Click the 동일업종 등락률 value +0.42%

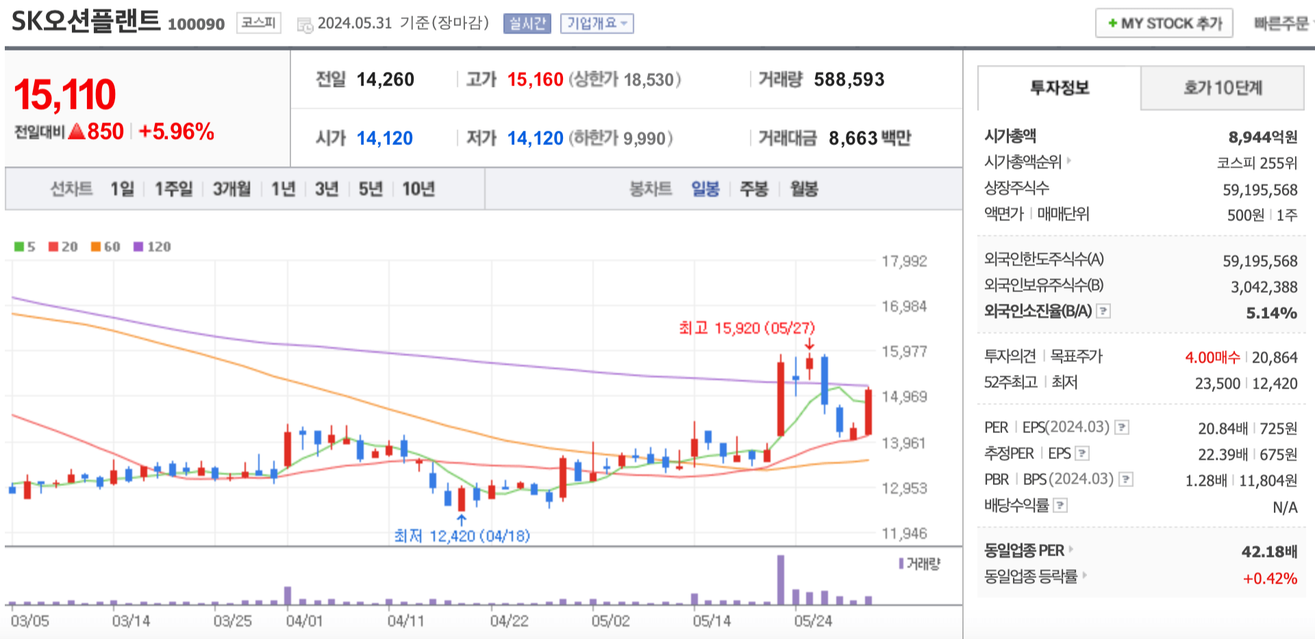(1270, 578)
